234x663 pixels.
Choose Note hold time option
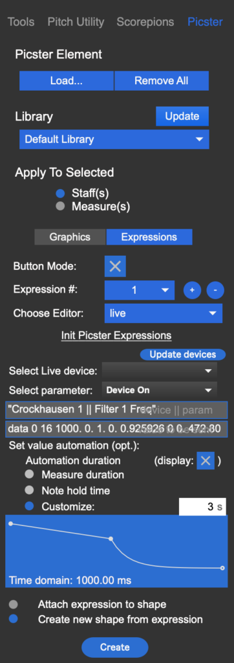point(30,491)
